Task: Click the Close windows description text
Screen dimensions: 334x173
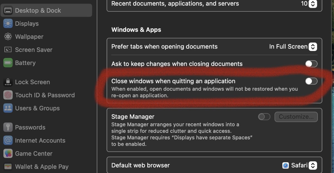Action: click(204, 92)
